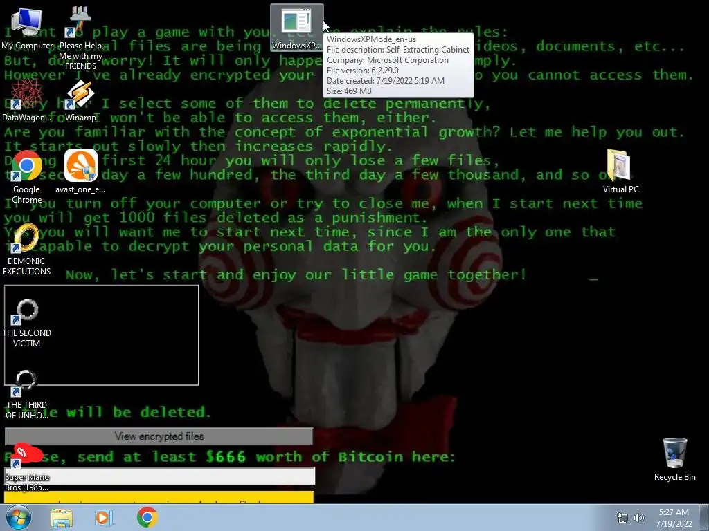Open the Recycle Bin
Viewport: 709px width, 531px height.
[674, 459]
